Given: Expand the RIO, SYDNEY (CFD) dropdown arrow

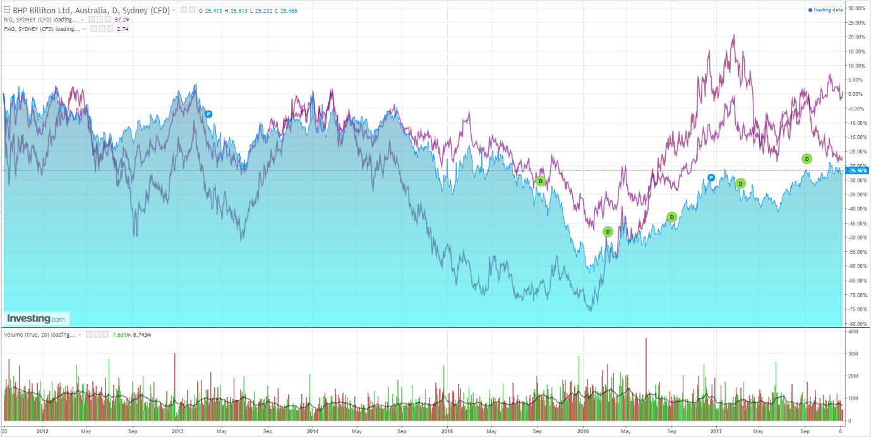Looking at the screenshot, I should coord(82,20).
